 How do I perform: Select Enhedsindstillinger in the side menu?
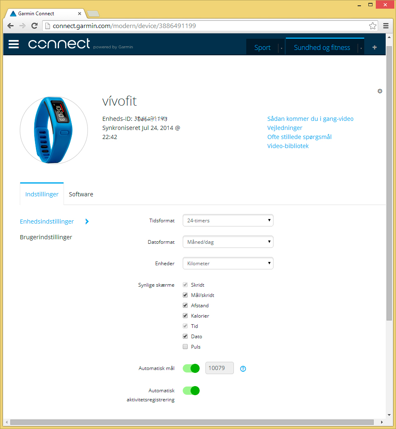click(47, 222)
